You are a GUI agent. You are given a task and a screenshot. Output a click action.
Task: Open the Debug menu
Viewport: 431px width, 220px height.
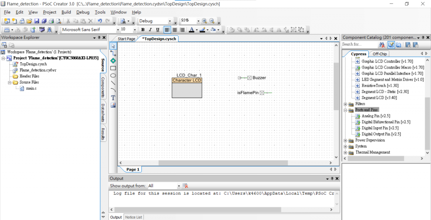tap(83, 12)
